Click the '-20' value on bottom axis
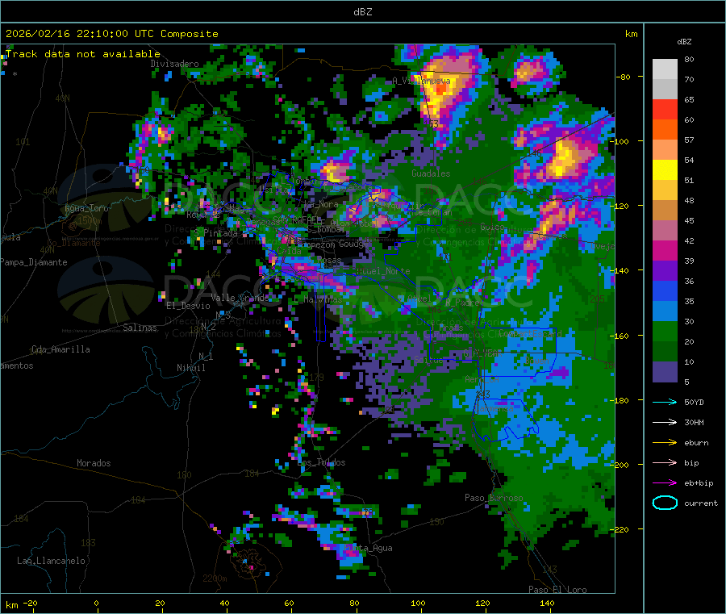The width and height of the screenshot is (726, 614). coord(30,603)
